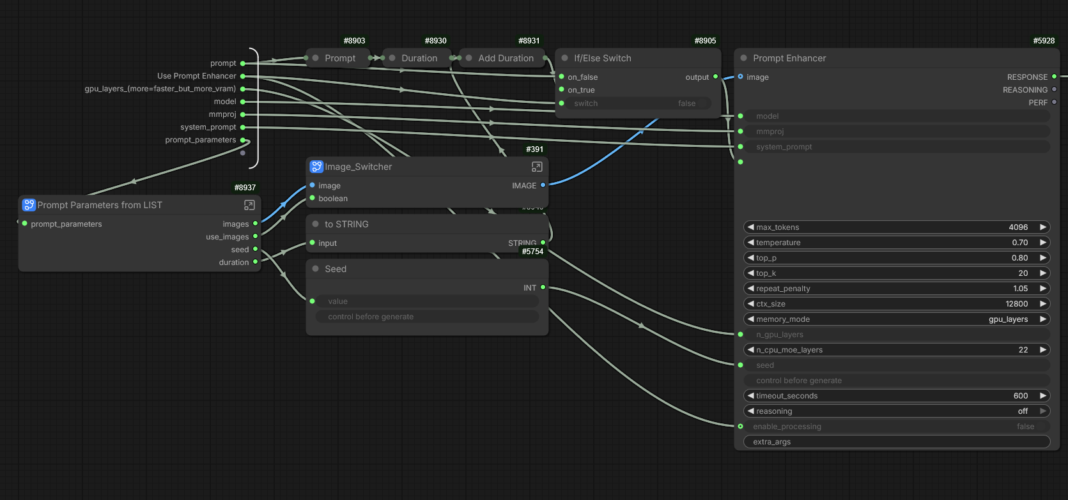Click the images output socket on Prompt Parameters
The width and height of the screenshot is (1068, 500).
point(256,223)
